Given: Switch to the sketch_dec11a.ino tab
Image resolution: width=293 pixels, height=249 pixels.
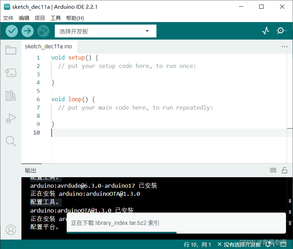Looking at the screenshot, I should [x=49, y=46].
